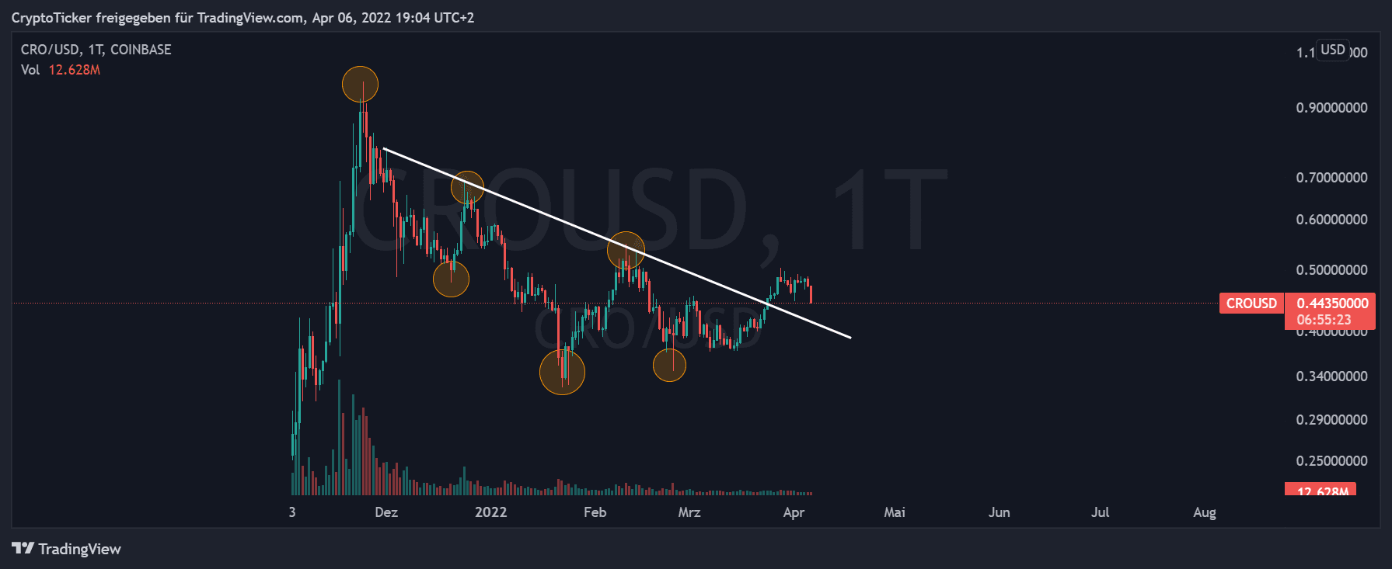1392x569 pixels.
Task: Click the 0.90000000 price axis label
Action: click(1331, 108)
